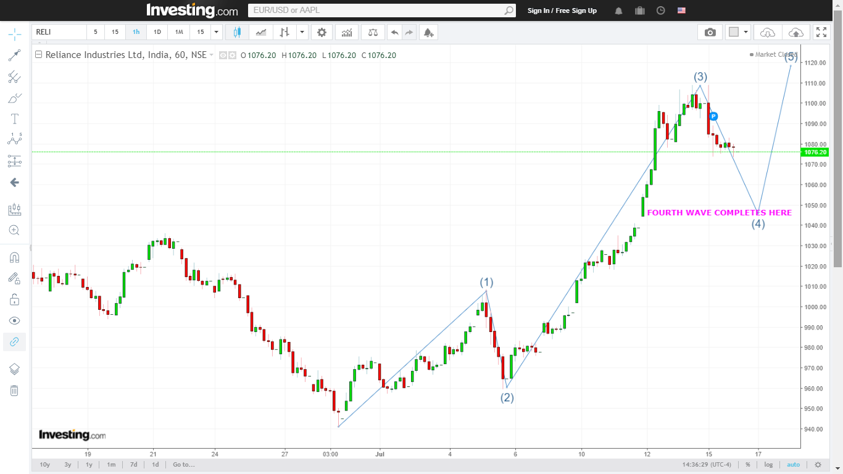The height and width of the screenshot is (474, 843).
Task: Undo the last chart action
Action: point(394,32)
